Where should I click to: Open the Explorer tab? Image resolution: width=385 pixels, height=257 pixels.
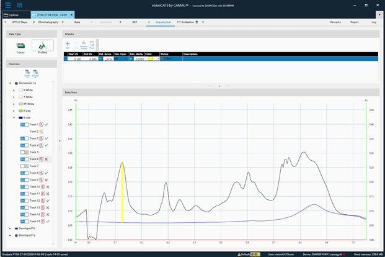point(14,14)
